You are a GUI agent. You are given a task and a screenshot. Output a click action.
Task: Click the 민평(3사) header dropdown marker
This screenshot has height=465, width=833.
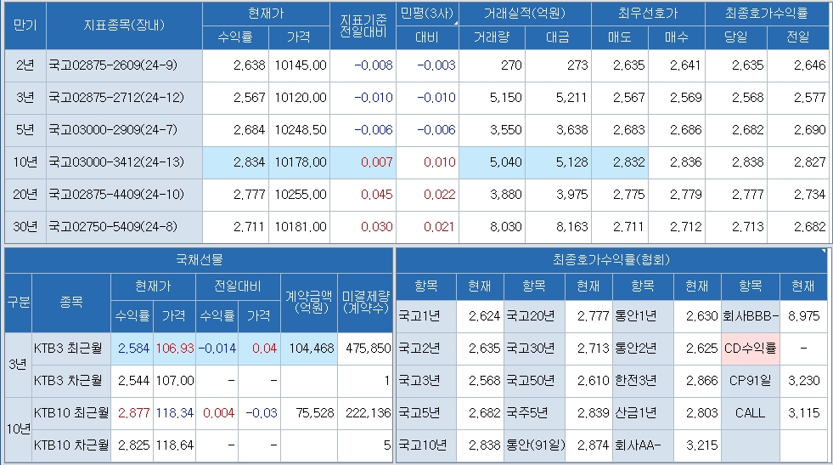pos(456,23)
